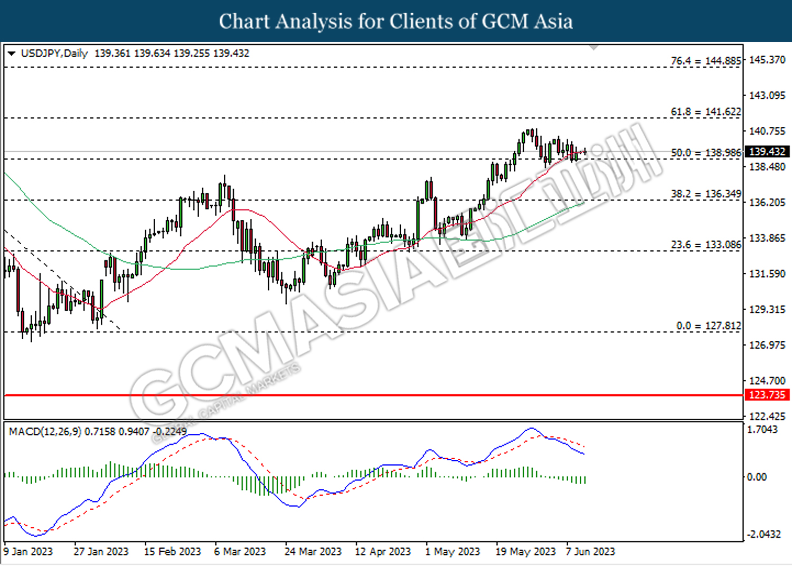Select the USDJPY,Daily symbol label

click(54, 53)
